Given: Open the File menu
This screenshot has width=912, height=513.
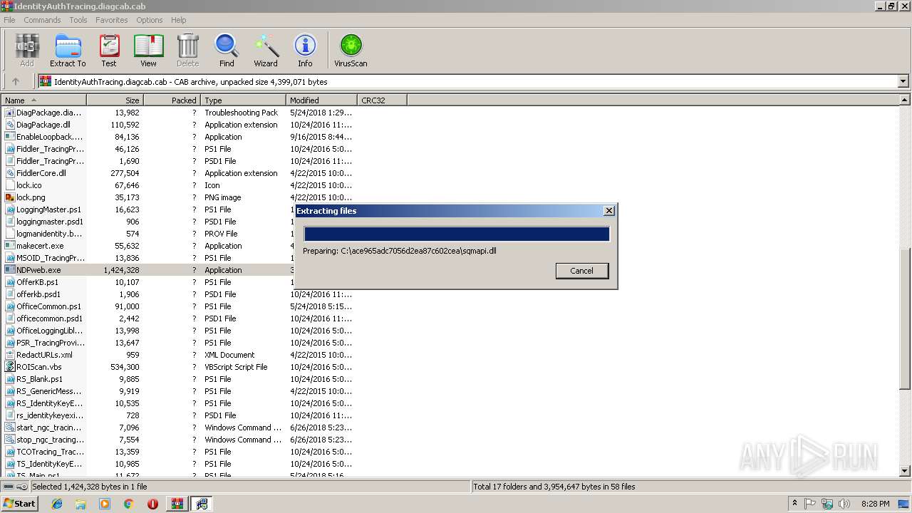Looking at the screenshot, I should [x=9, y=20].
